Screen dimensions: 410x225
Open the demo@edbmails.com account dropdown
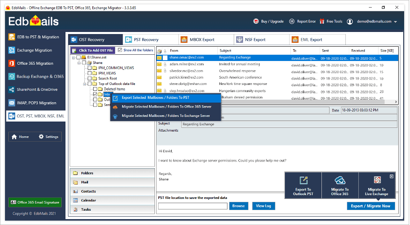395,22
